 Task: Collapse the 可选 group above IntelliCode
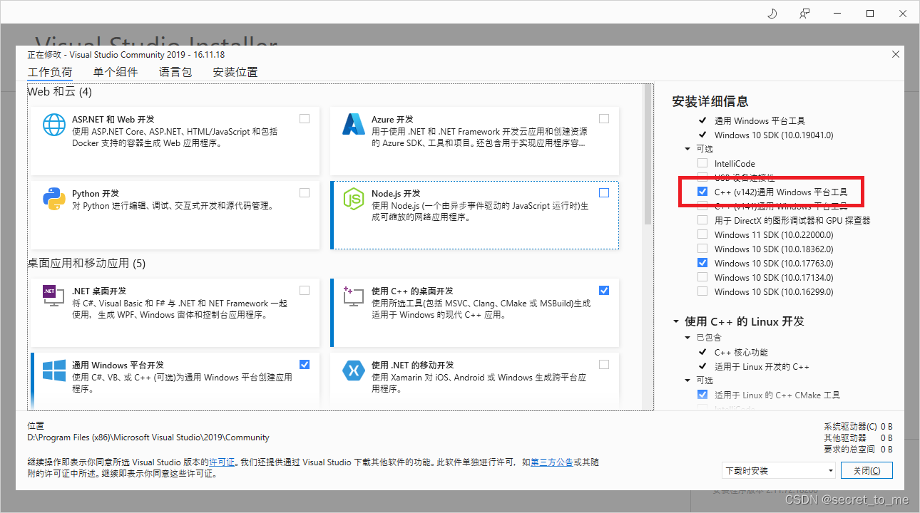688,149
